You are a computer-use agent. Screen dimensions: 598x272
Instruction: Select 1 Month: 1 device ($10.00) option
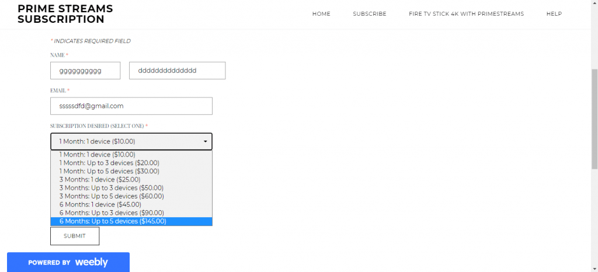tap(131, 155)
